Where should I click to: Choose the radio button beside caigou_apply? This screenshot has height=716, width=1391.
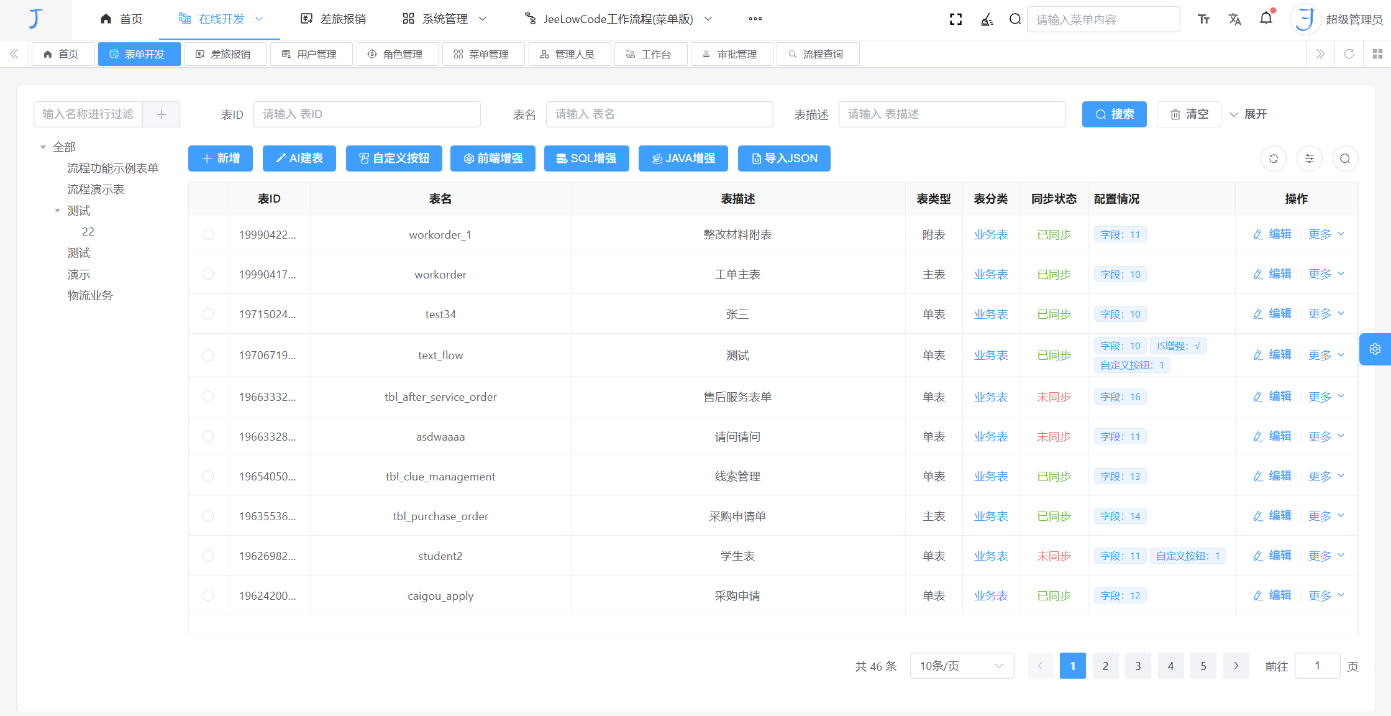pos(208,595)
